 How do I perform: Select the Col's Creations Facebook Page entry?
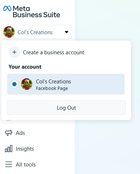point(66,84)
